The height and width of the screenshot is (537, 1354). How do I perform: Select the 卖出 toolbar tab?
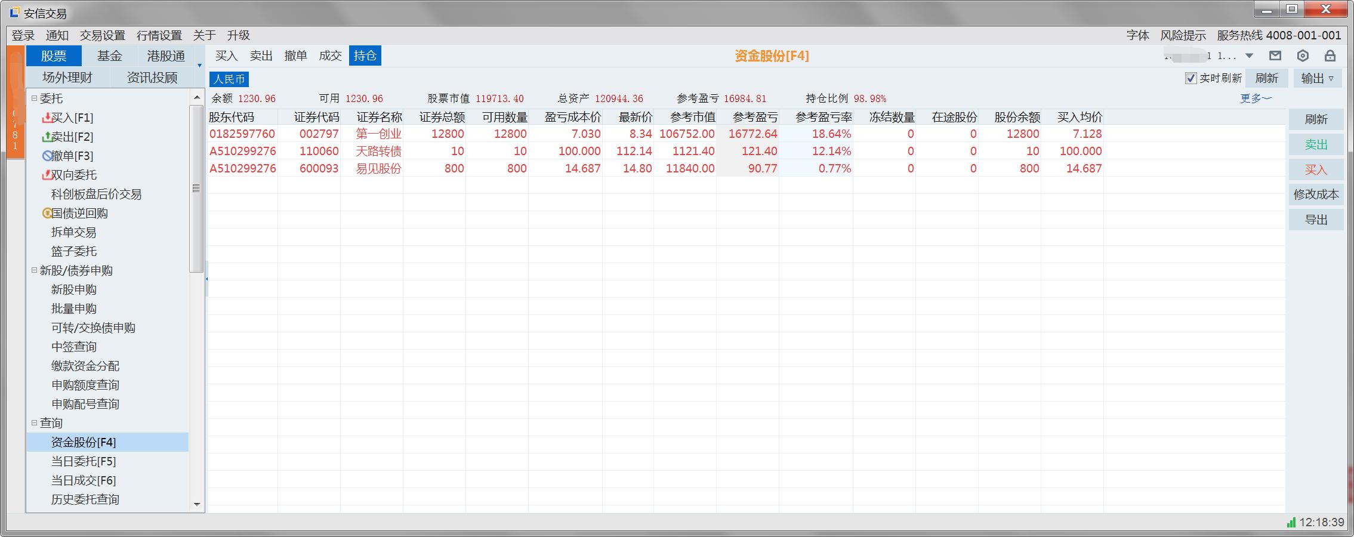pos(261,55)
